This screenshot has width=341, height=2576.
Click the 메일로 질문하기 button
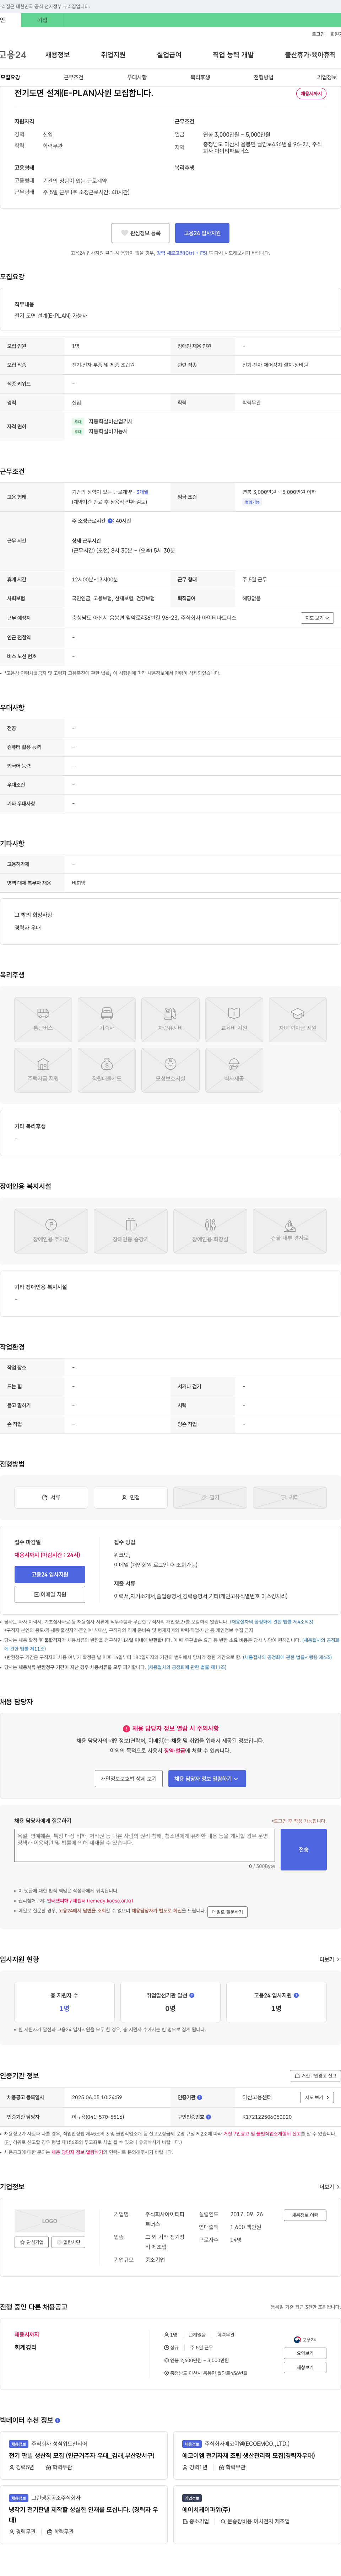(x=227, y=1912)
